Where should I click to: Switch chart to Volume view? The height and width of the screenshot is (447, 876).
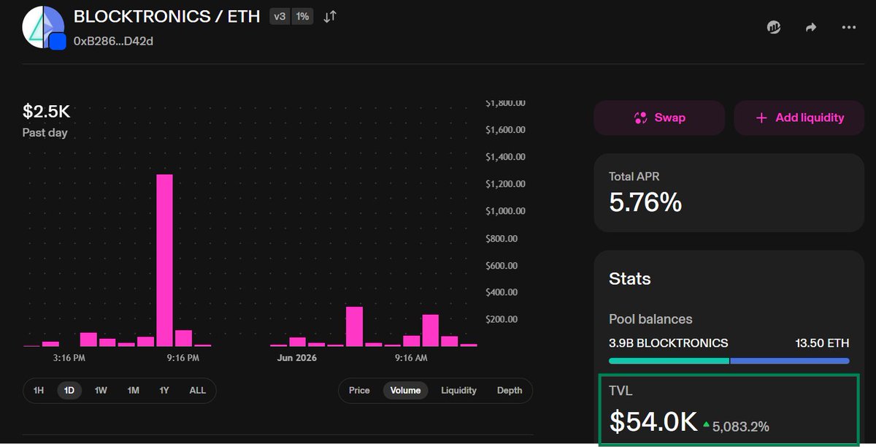(x=405, y=390)
